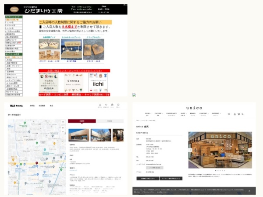
Task: Select the last carousel dot under unico photo
Action: coord(224,171)
